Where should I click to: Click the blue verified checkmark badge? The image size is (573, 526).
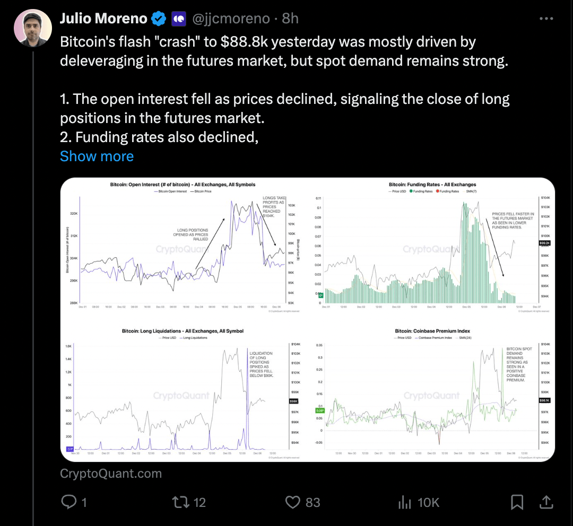point(157,17)
